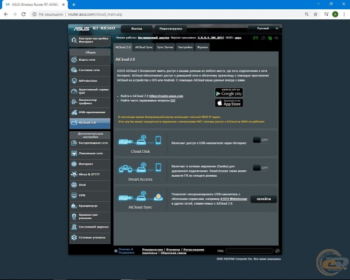This screenshot has width=350, height=280.
Task: Switch to AiCloud 2.0 tab
Action: pyautogui.click(x=123, y=47)
